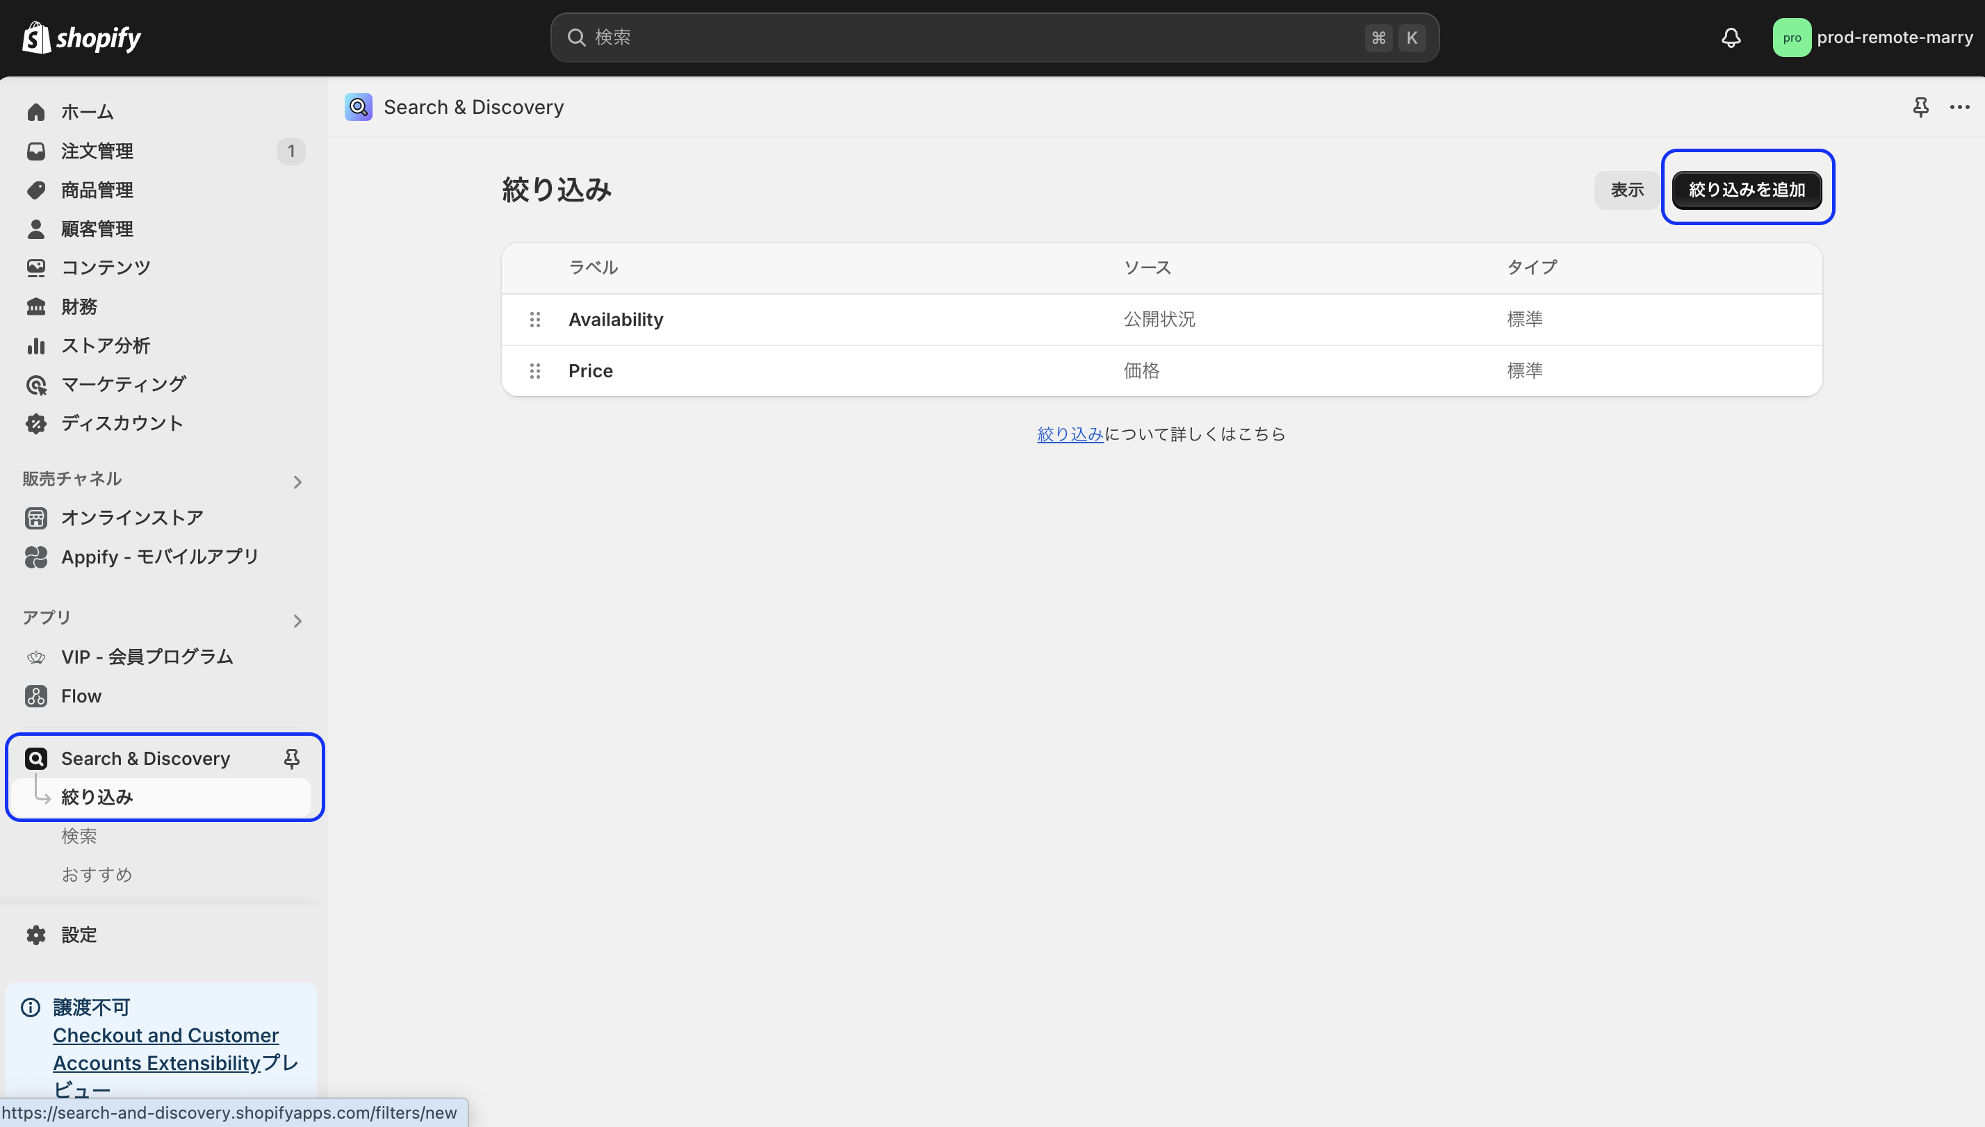Click the 商品管理 tag icon
The image size is (1985, 1127).
point(35,190)
